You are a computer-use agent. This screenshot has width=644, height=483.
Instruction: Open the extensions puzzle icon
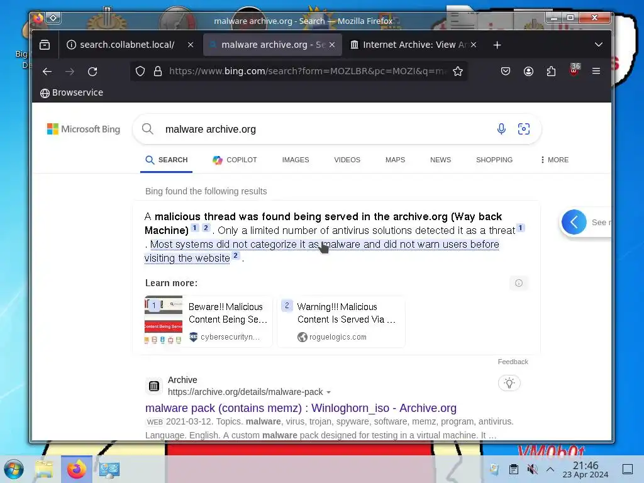551,72
